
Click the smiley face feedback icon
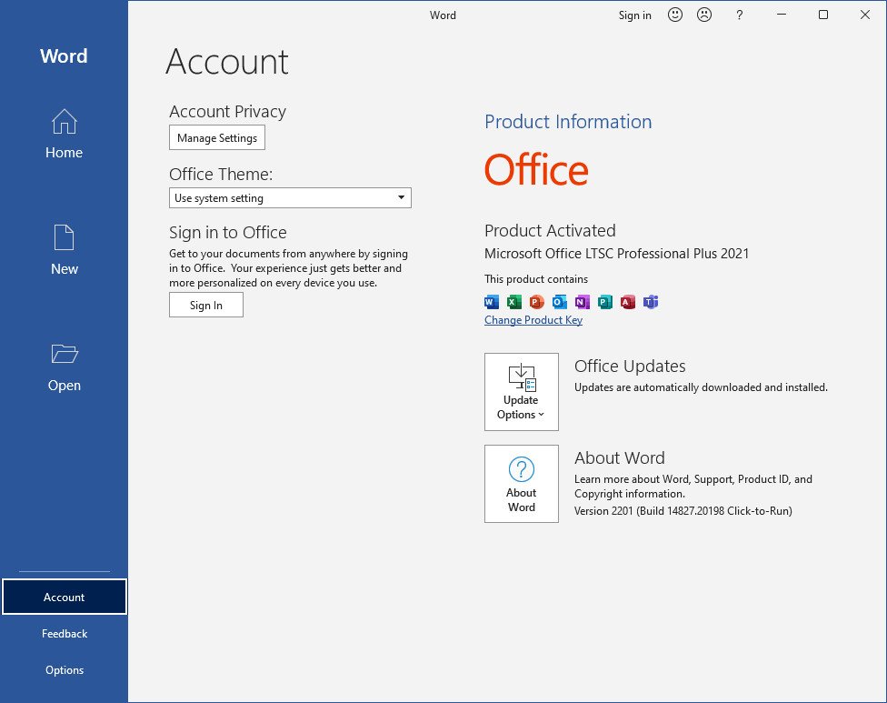tap(675, 15)
